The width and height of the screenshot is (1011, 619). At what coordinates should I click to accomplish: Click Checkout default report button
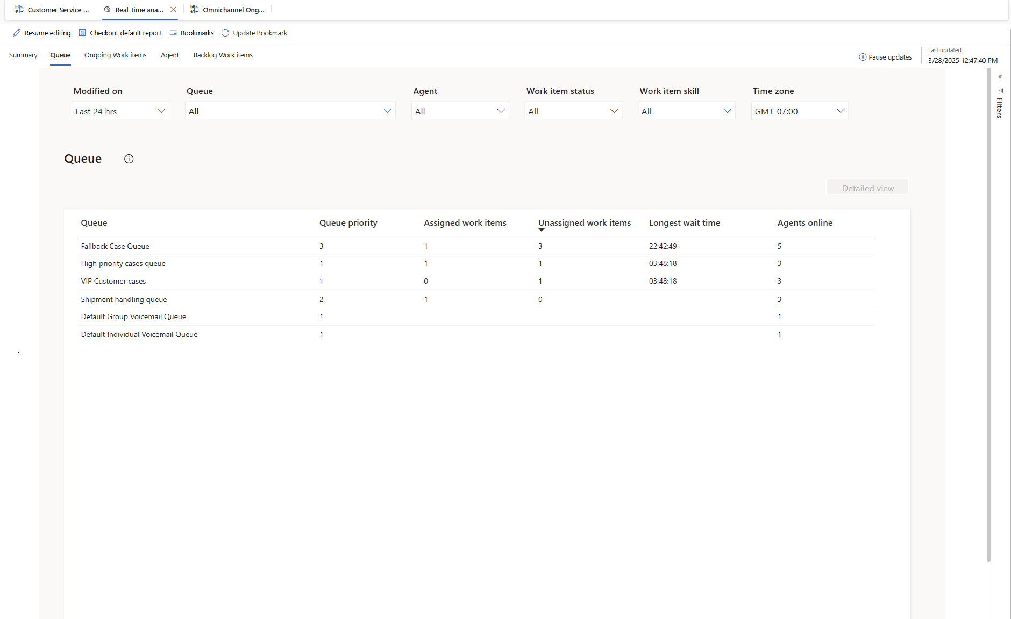[120, 33]
